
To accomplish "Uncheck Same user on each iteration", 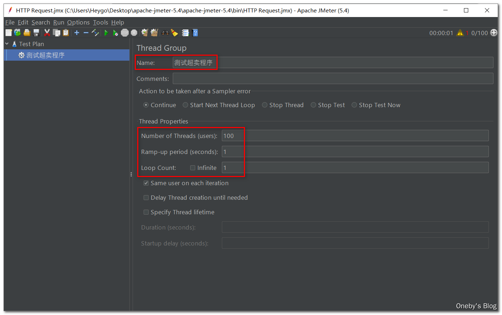I will pyautogui.click(x=146, y=183).
